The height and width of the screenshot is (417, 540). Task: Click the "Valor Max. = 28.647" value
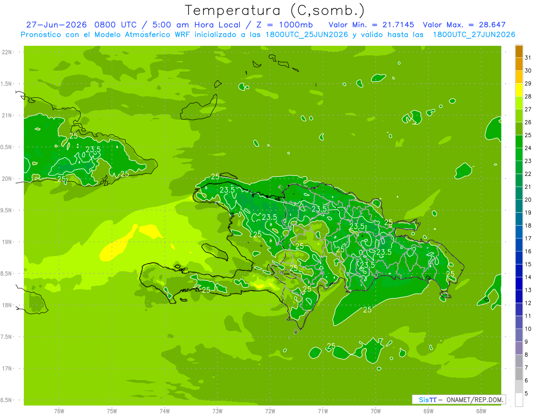point(464,25)
